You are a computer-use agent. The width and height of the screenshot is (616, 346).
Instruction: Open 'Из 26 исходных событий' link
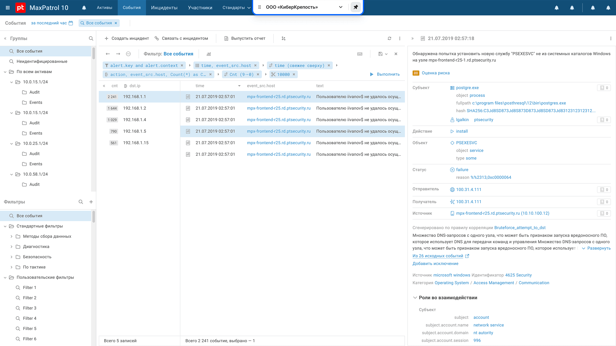438,256
